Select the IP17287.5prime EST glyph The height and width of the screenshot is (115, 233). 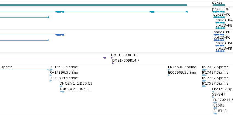[x=204, y=81]
